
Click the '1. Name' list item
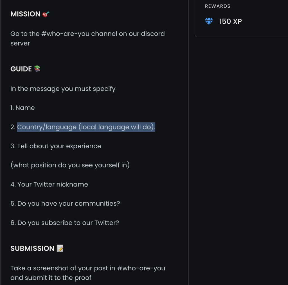pos(22,108)
